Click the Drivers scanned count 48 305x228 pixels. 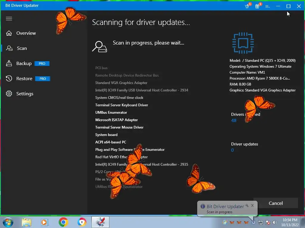234,121
